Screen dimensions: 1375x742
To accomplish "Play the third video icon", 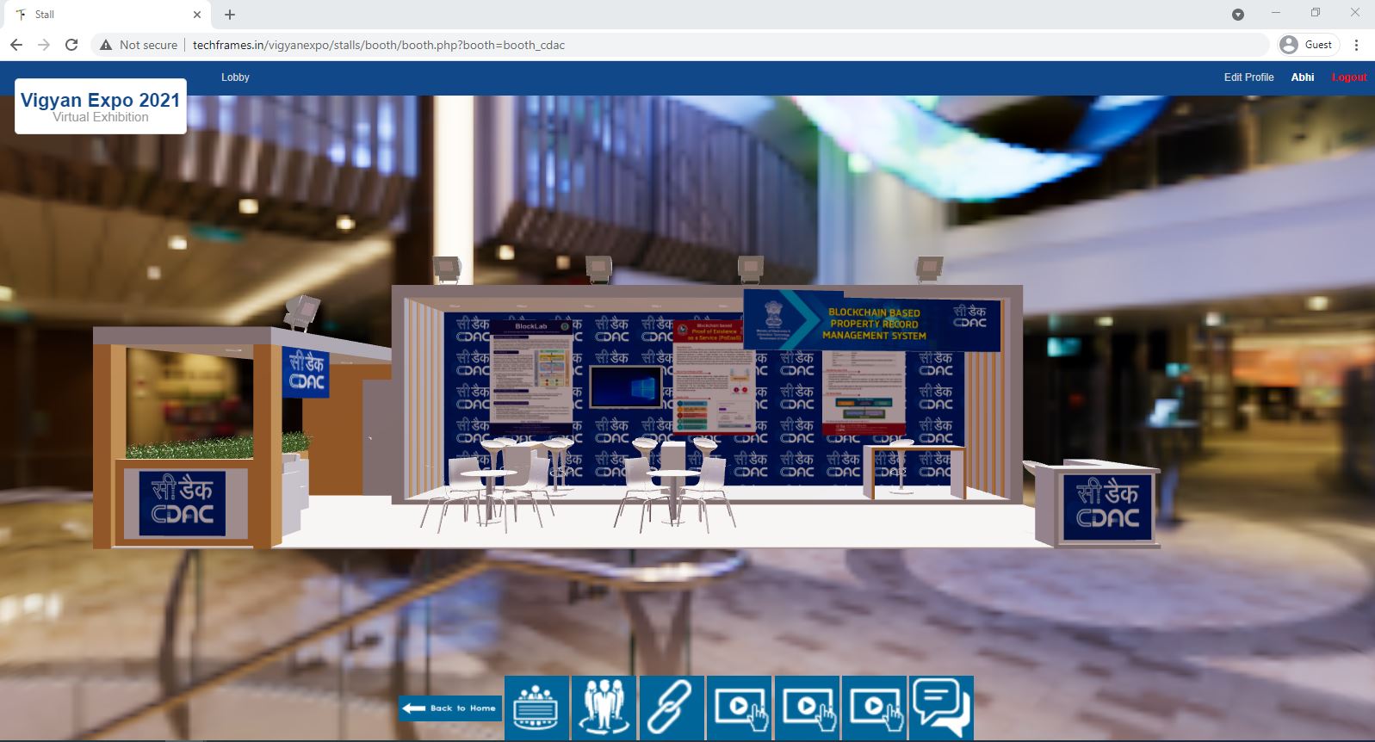I will pos(874,708).
